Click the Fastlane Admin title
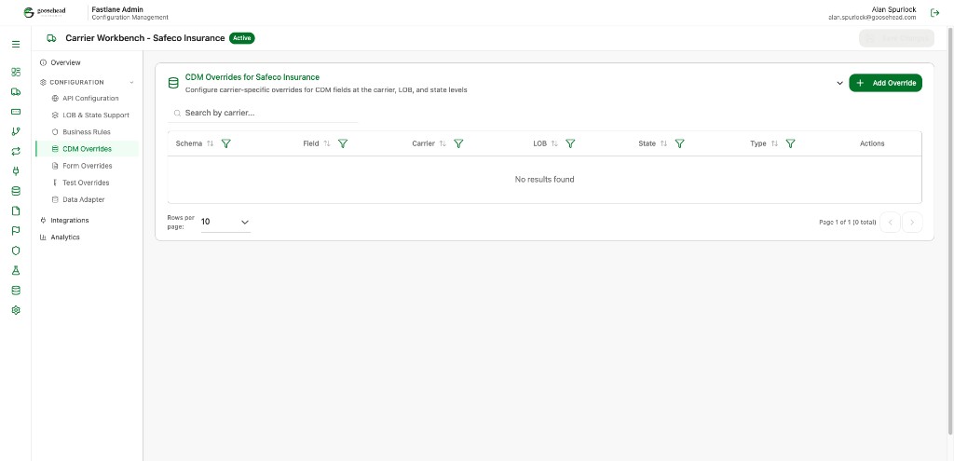Image resolution: width=954 pixels, height=461 pixels. click(x=117, y=9)
